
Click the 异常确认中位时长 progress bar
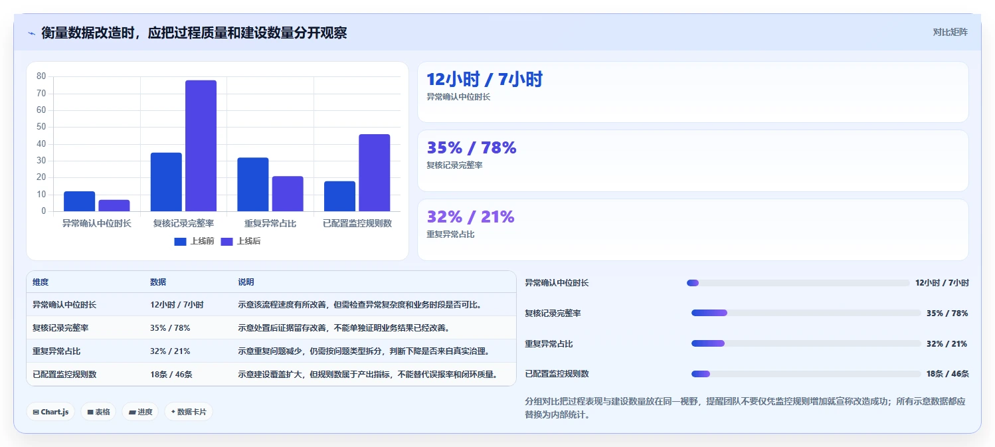tap(798, 283)
